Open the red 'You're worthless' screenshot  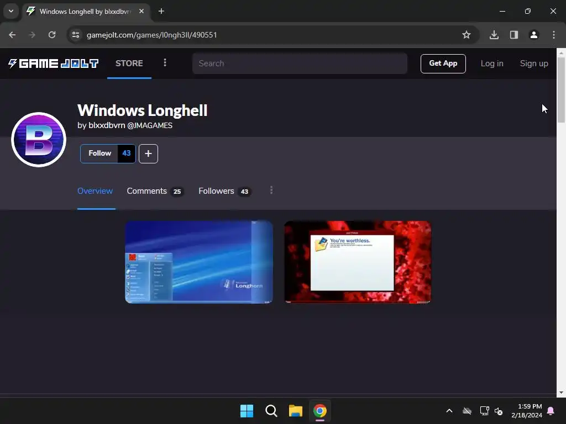[358, 262]
